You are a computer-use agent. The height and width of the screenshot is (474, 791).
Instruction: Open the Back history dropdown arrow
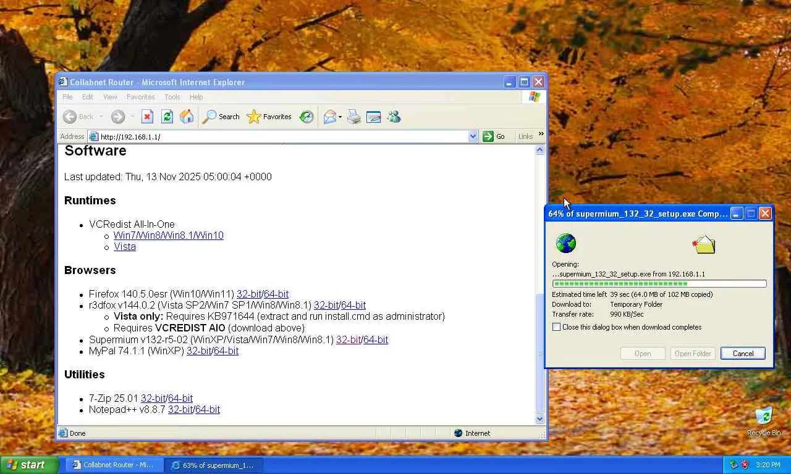pos(101,117)
